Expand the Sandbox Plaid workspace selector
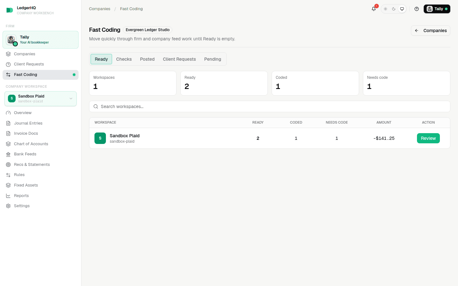The image size is (458, 286). click(40, 99)
